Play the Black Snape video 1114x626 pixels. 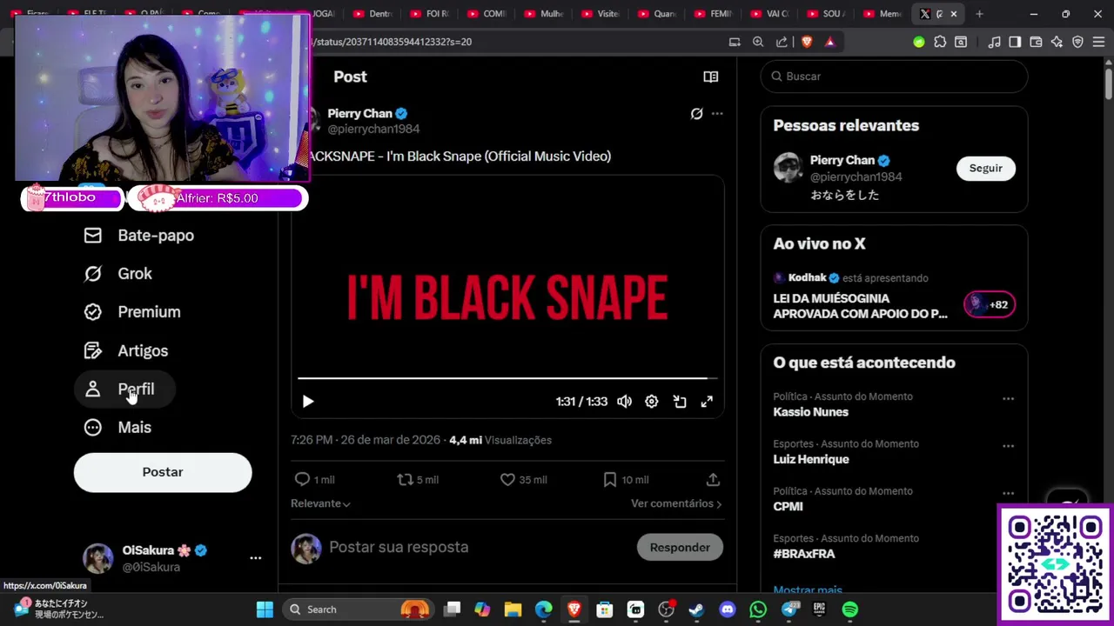click(x=308, y=402)
